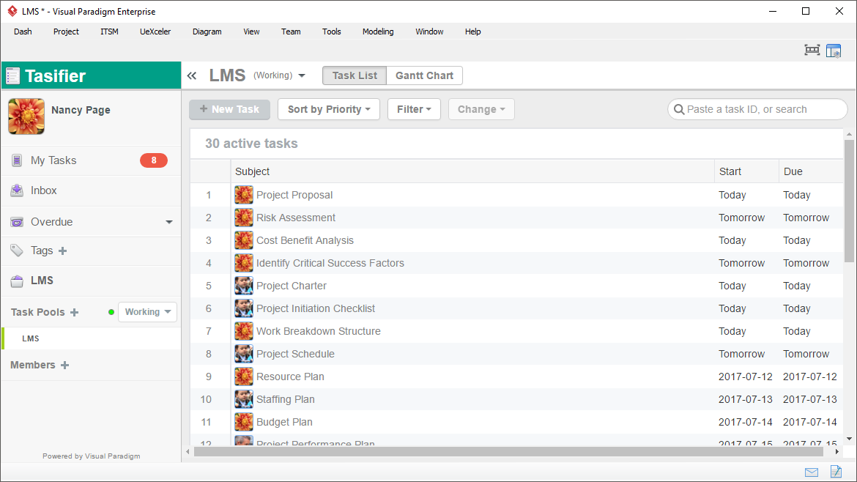
Task: Click avatar of Project Schedule task
Action: point(244,354)
